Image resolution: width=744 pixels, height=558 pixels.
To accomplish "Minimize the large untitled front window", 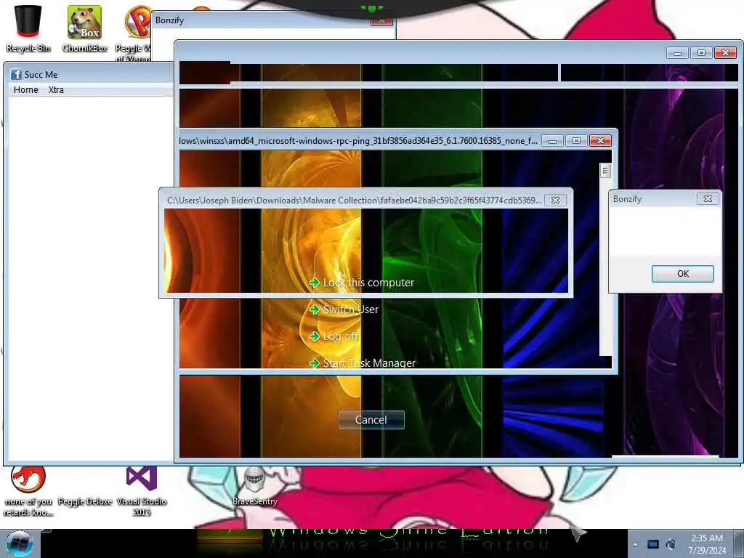I will pos(678,52).
